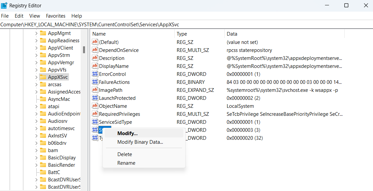Viewport: 373px width, 191px height.
Task: Open the View menu
Action: (35, 16)
